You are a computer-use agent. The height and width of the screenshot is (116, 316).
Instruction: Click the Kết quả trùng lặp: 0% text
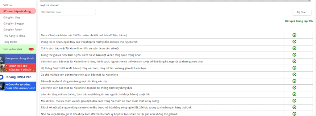(x=299, y=21)
